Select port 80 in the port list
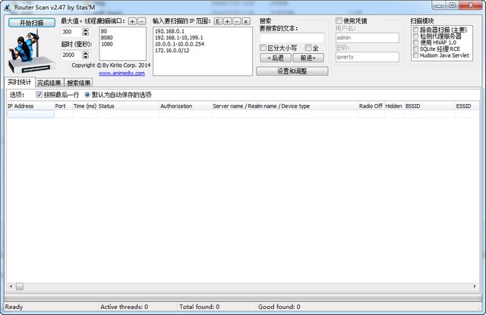Viewport: 486px width, 315px height. 104,31
